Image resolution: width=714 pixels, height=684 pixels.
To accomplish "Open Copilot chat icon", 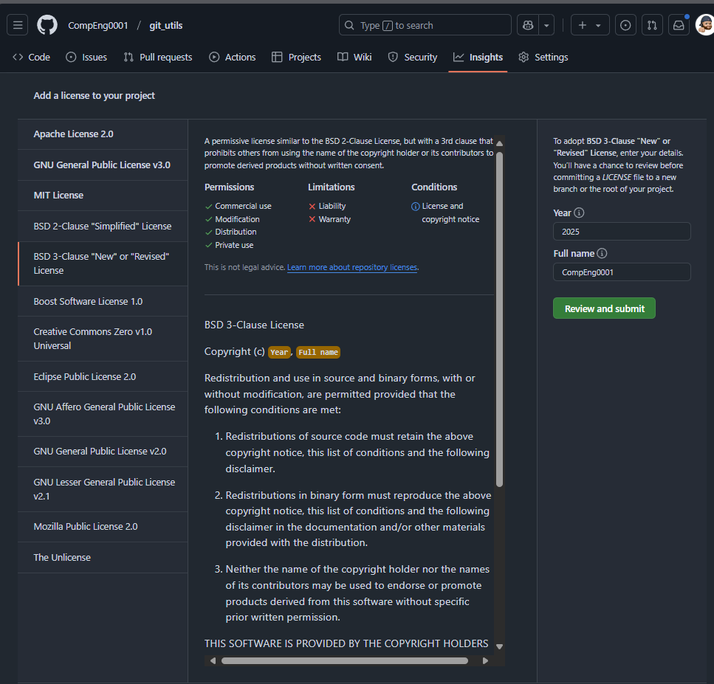I will tap(528, 25).
